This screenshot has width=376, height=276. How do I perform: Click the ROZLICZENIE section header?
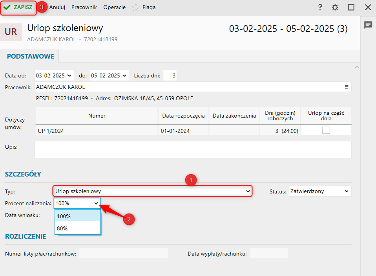point(26,236)
